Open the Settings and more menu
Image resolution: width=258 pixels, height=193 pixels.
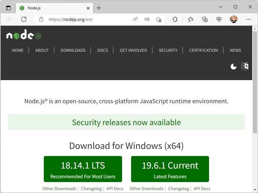pos(249,19)
